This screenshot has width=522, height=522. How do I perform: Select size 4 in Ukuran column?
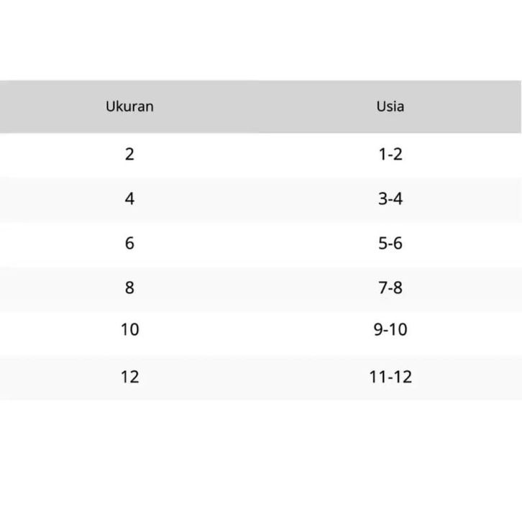coord(129,198)
